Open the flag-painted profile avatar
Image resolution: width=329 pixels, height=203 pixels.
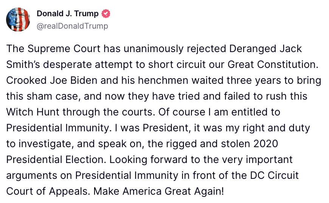[18, 20]
